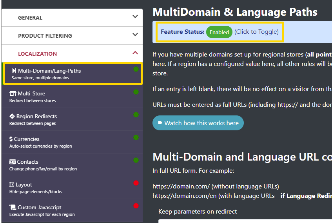Click the Region Redirects diamond icon
Image resolution: width=332 pixels, height=223 pixels.
coord(12,116)
